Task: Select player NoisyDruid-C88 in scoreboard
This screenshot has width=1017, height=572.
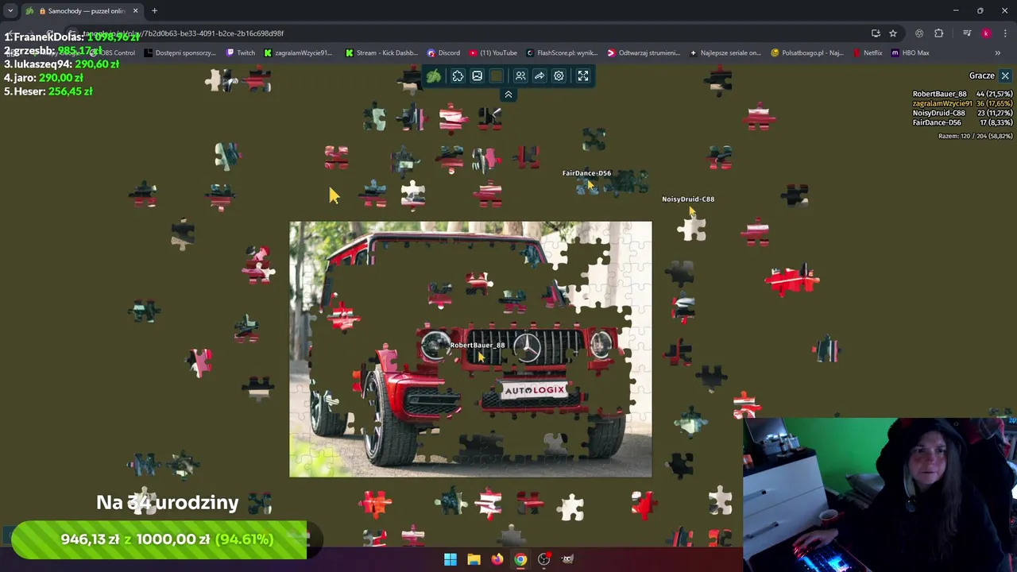Action: pyautogui.click(x=962, y=113)
